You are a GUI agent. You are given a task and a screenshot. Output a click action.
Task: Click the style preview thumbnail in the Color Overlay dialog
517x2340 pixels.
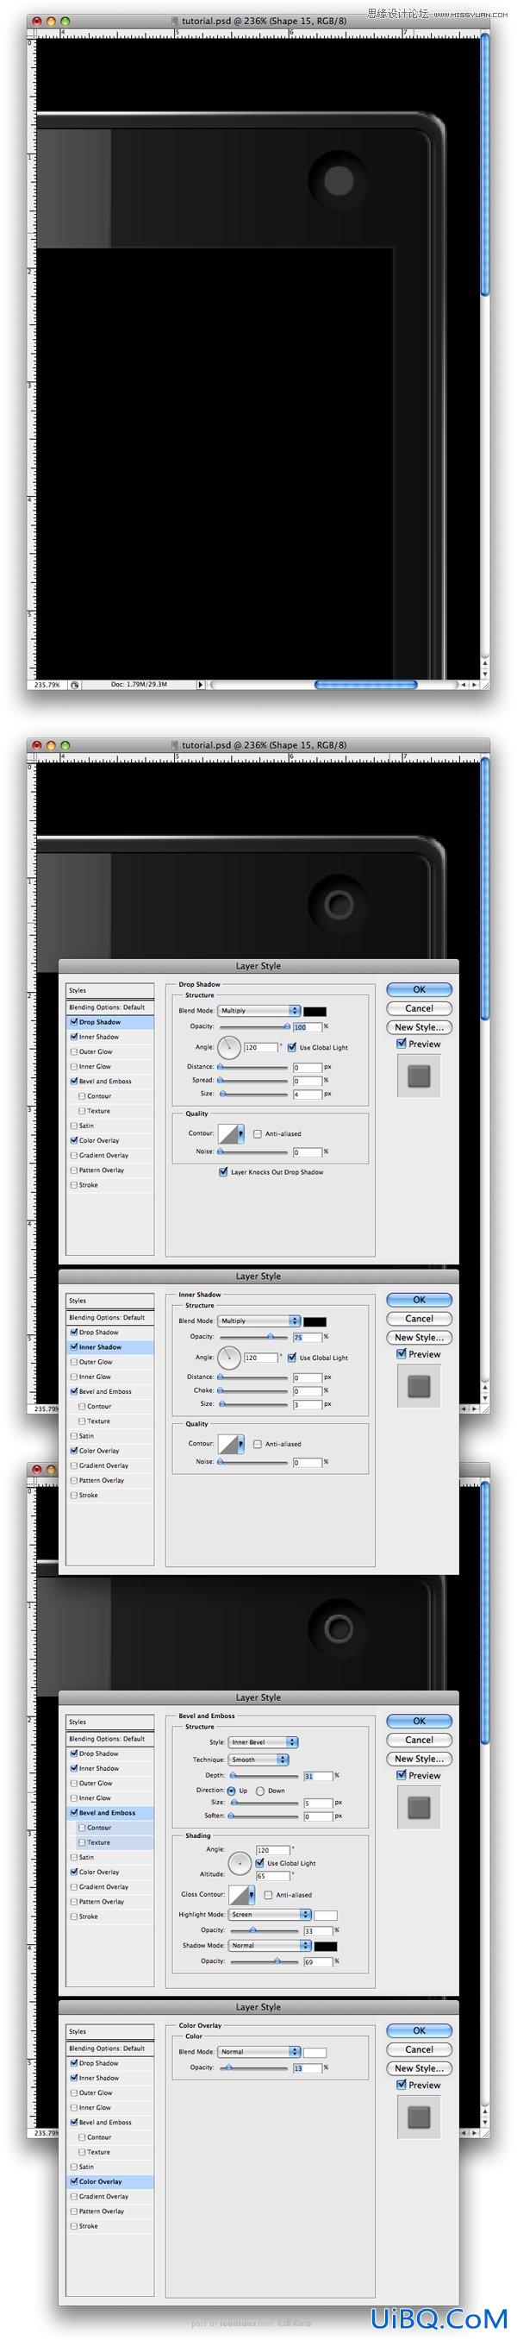418,2117
